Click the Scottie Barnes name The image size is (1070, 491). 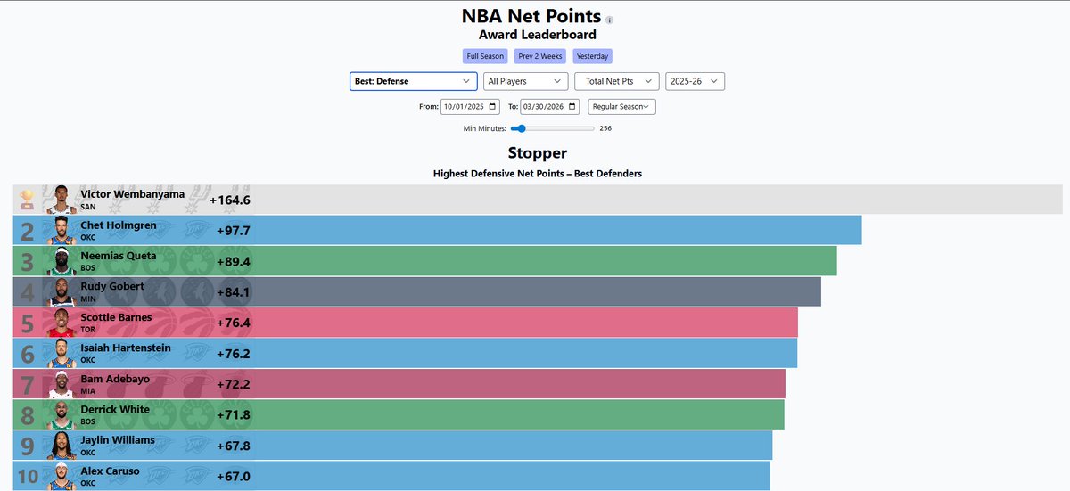tap(116, 317)
